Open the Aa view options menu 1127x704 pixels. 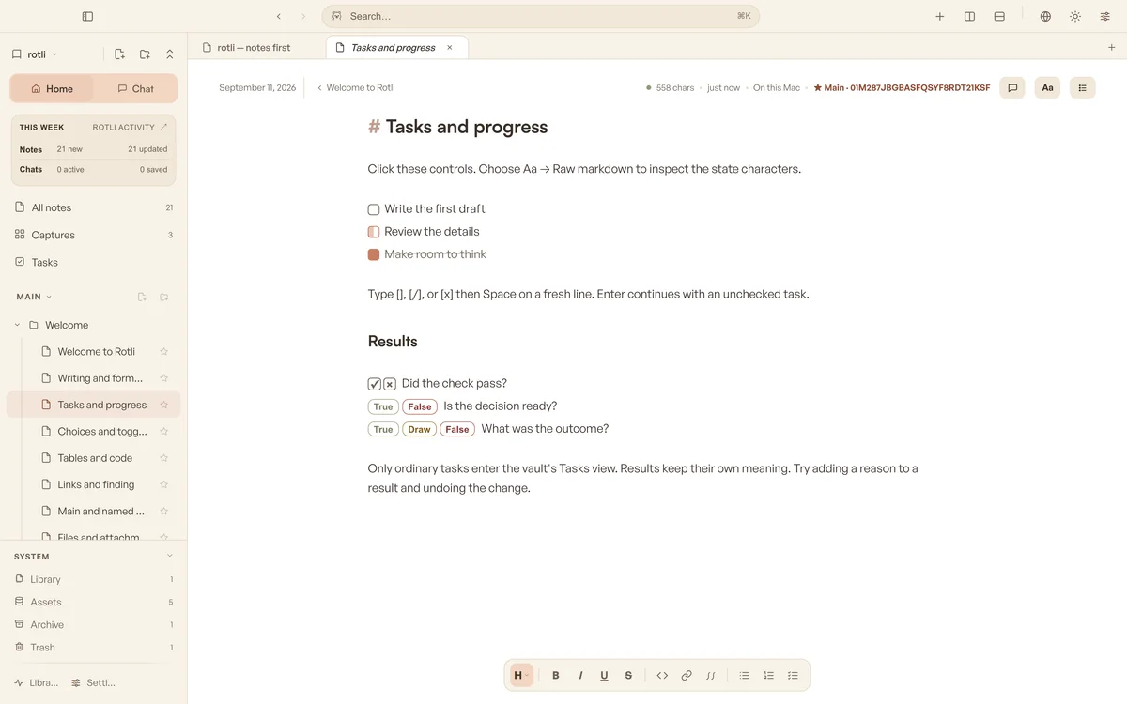(x=1047, y=87)
